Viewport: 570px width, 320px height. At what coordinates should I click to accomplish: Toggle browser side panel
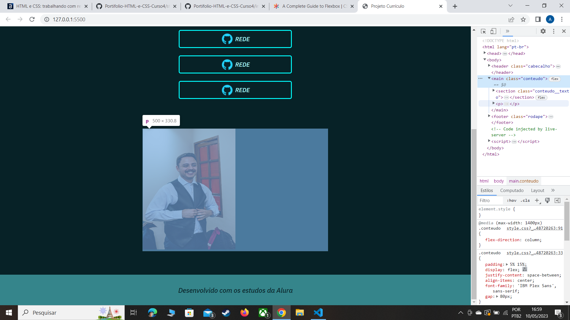pyautogui.click(x=538, y=19)
